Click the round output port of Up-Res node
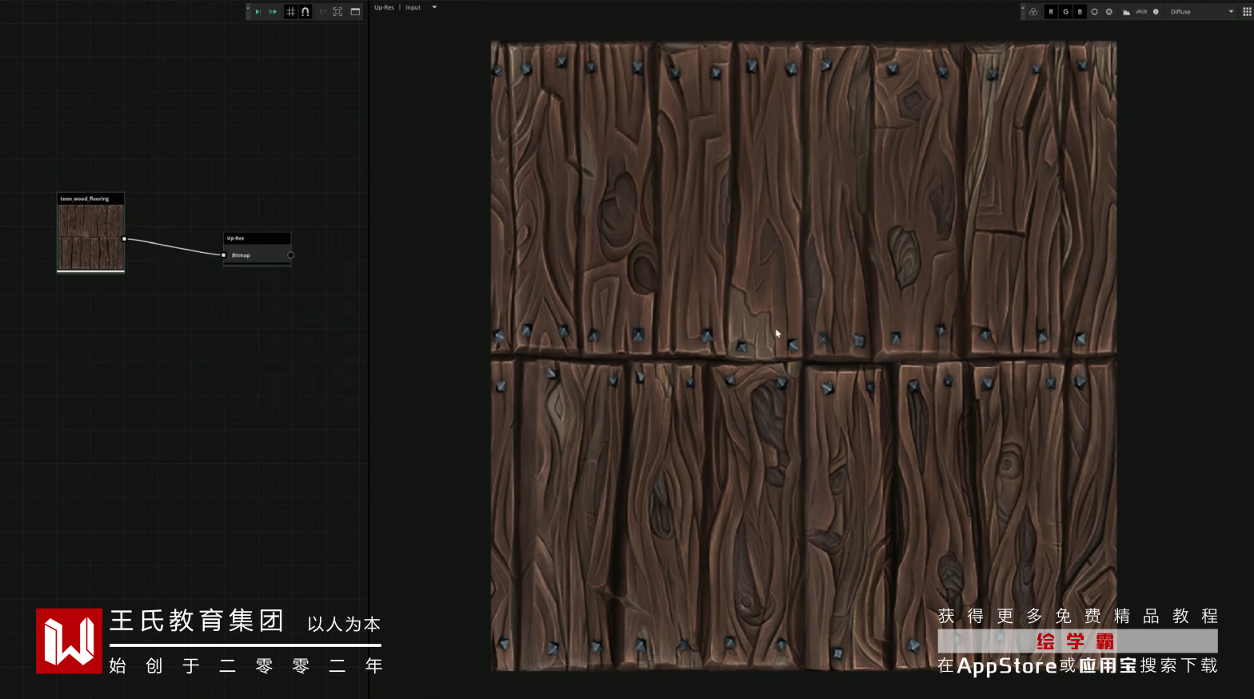The height and width of the screenshot is (699, 1254). (x=290, y=255)
